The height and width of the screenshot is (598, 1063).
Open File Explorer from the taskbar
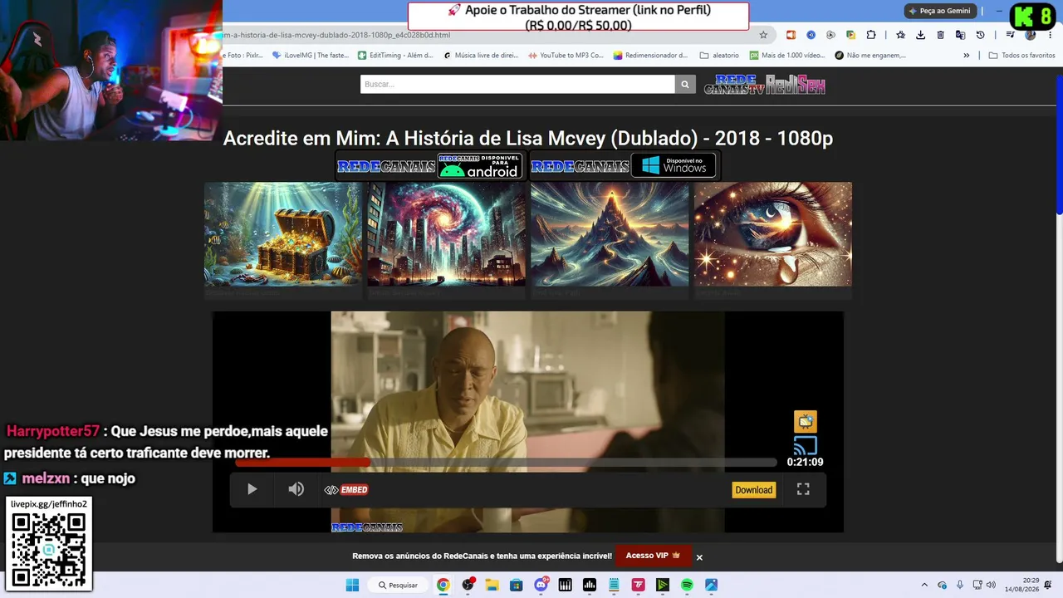[492, 585]
